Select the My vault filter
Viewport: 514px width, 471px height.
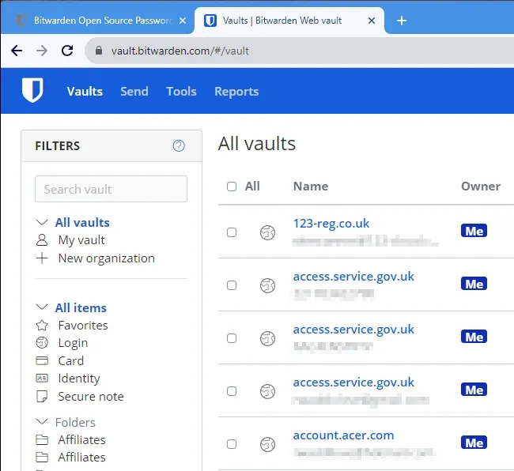tap(81, 240)
